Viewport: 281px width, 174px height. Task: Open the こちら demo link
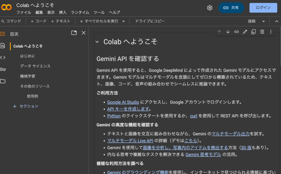(x=191, y=140)
